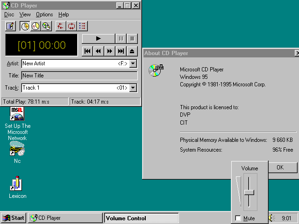
Task: Open the Track selection dropdown
Action: (x=133, y=88)
